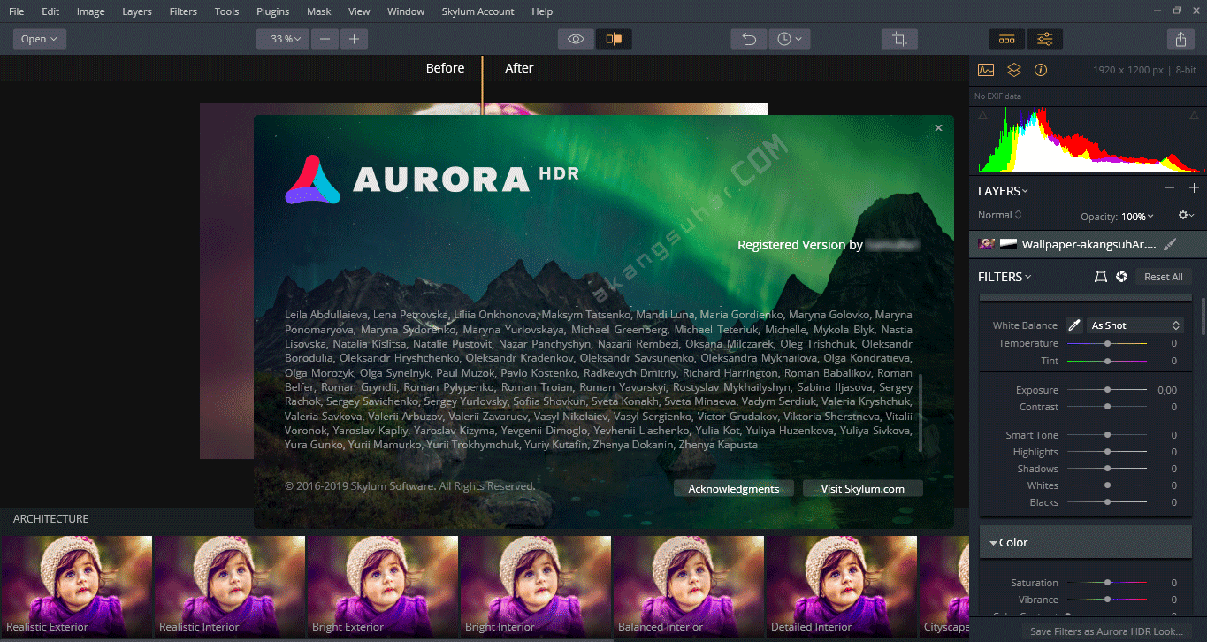Zoom in with plus button
This screenshot has width=1207, height=642.
point(354,39)
